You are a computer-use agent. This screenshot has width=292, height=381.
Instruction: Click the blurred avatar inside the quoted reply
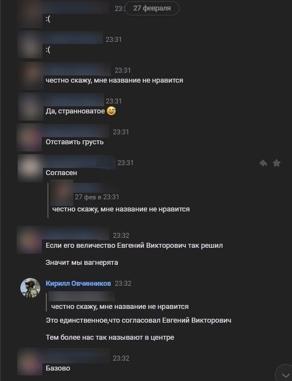tap(62, 193)
